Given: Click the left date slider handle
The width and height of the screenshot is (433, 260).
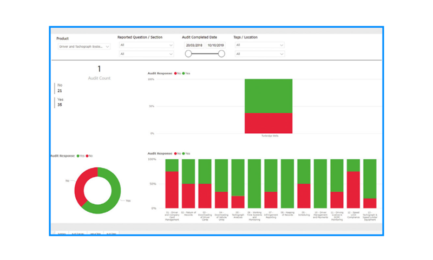Looking at the screenshot, I should [188, 54].
